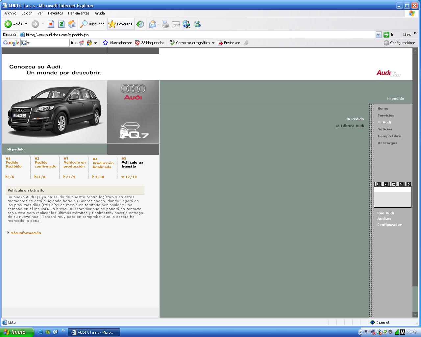Click the Google toolbar news icon
This screenshot has height=337, width=421.
[x=82, y=43]
